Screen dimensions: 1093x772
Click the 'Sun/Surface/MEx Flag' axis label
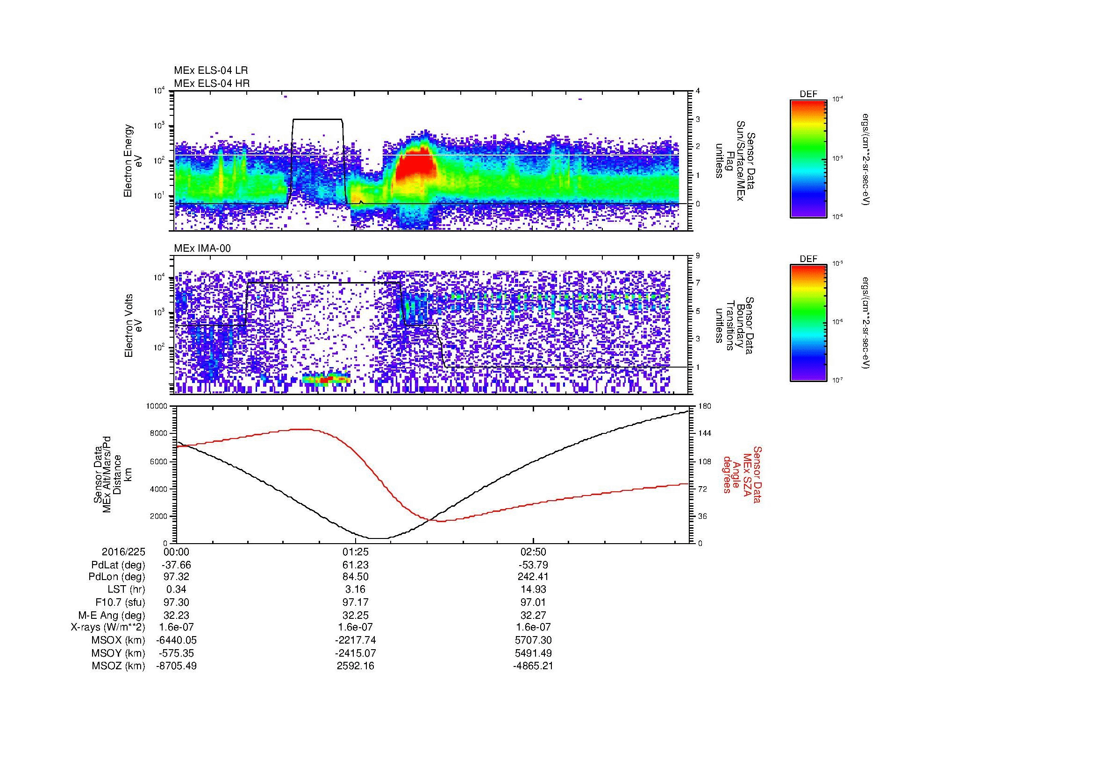735,161
